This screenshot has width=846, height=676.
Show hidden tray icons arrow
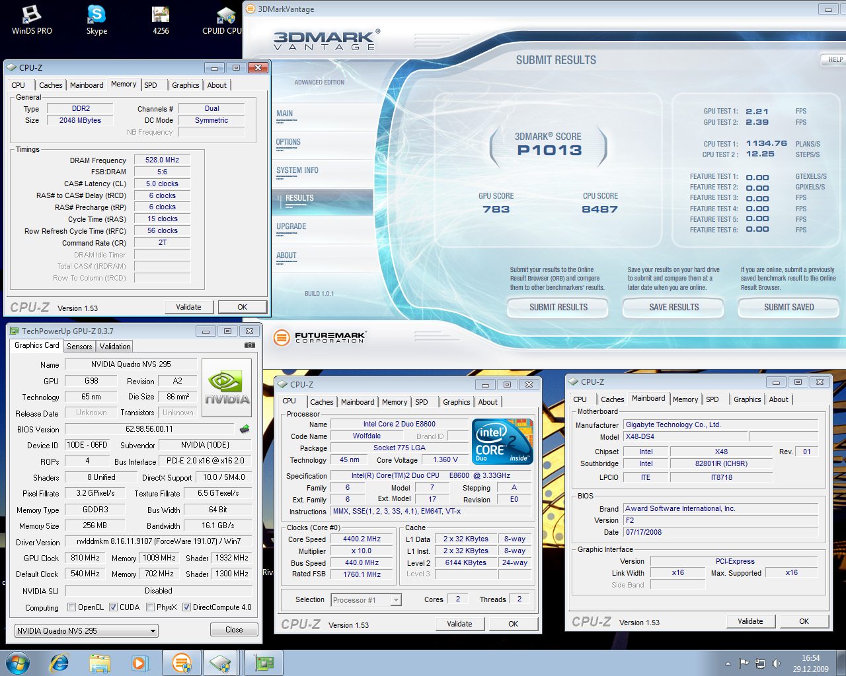tap(728, 663)
